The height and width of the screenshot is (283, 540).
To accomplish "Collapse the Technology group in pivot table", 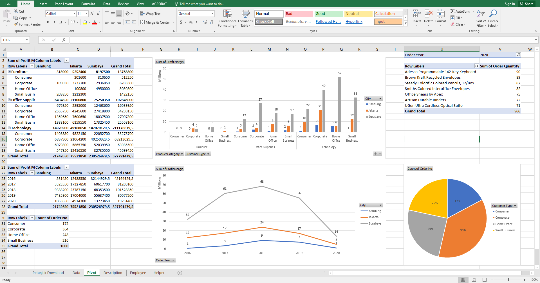I will (9, 128).
